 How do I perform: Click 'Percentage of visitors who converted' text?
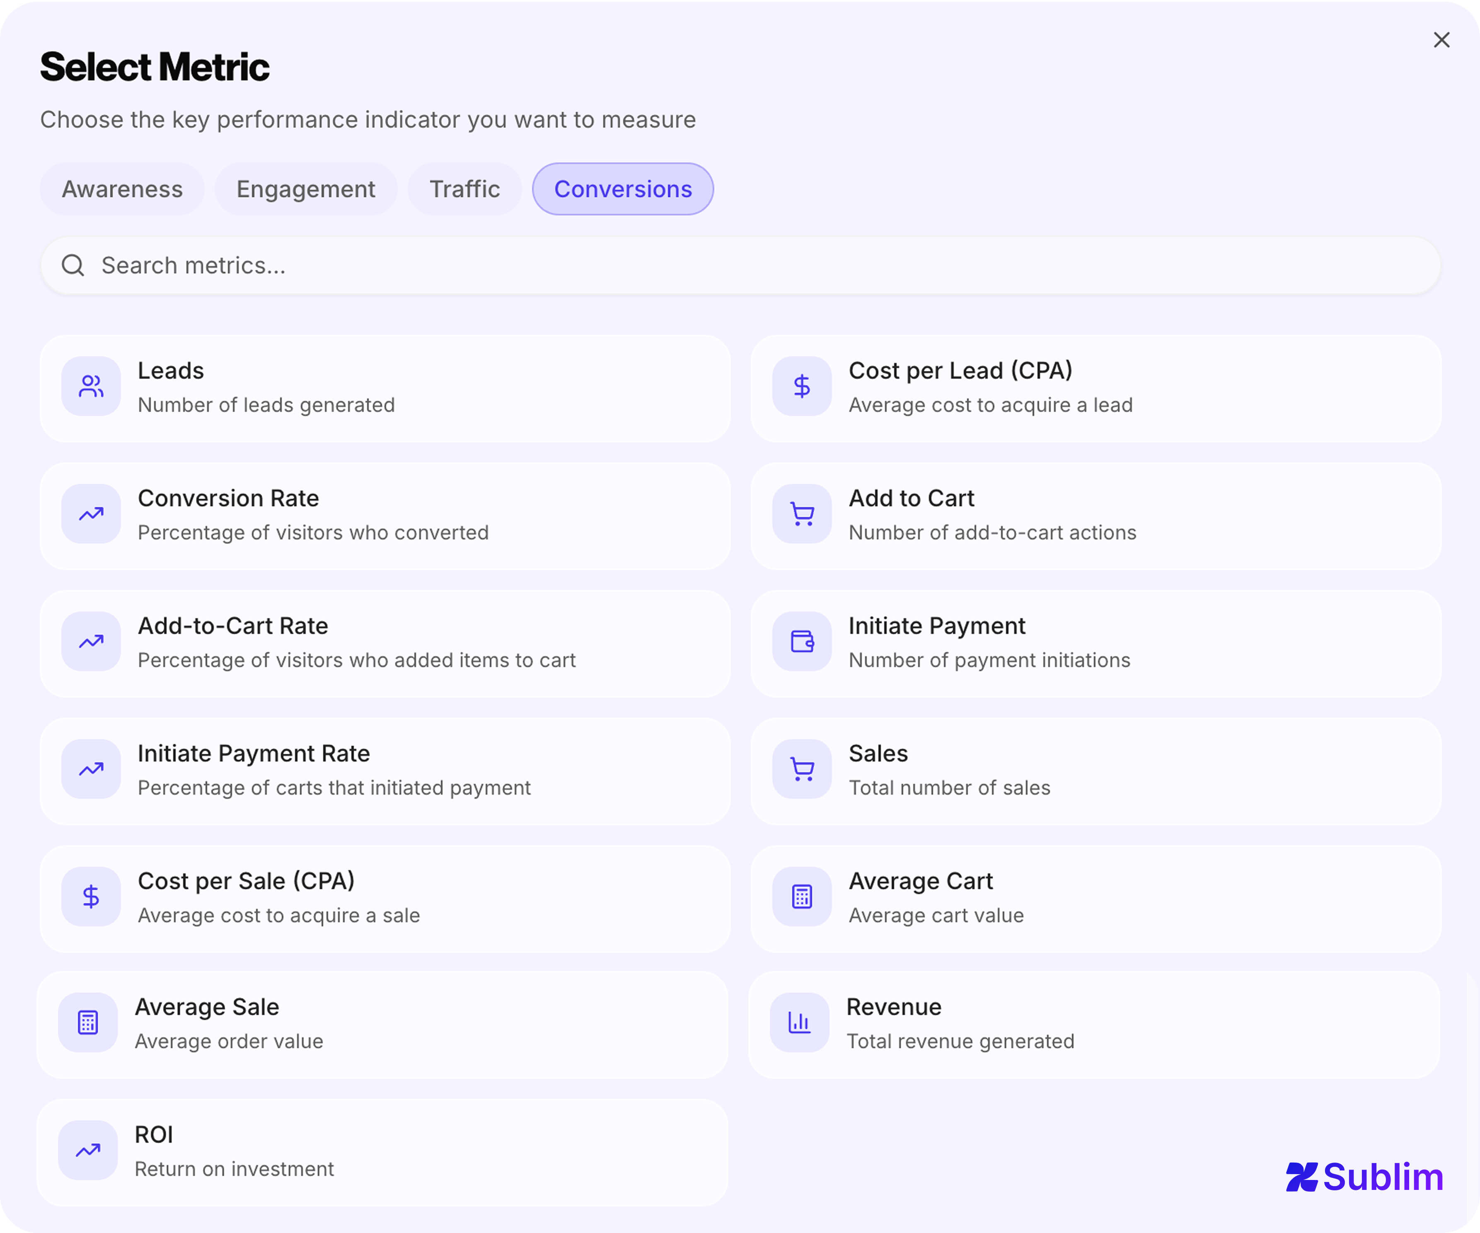[x=313, y=533]
